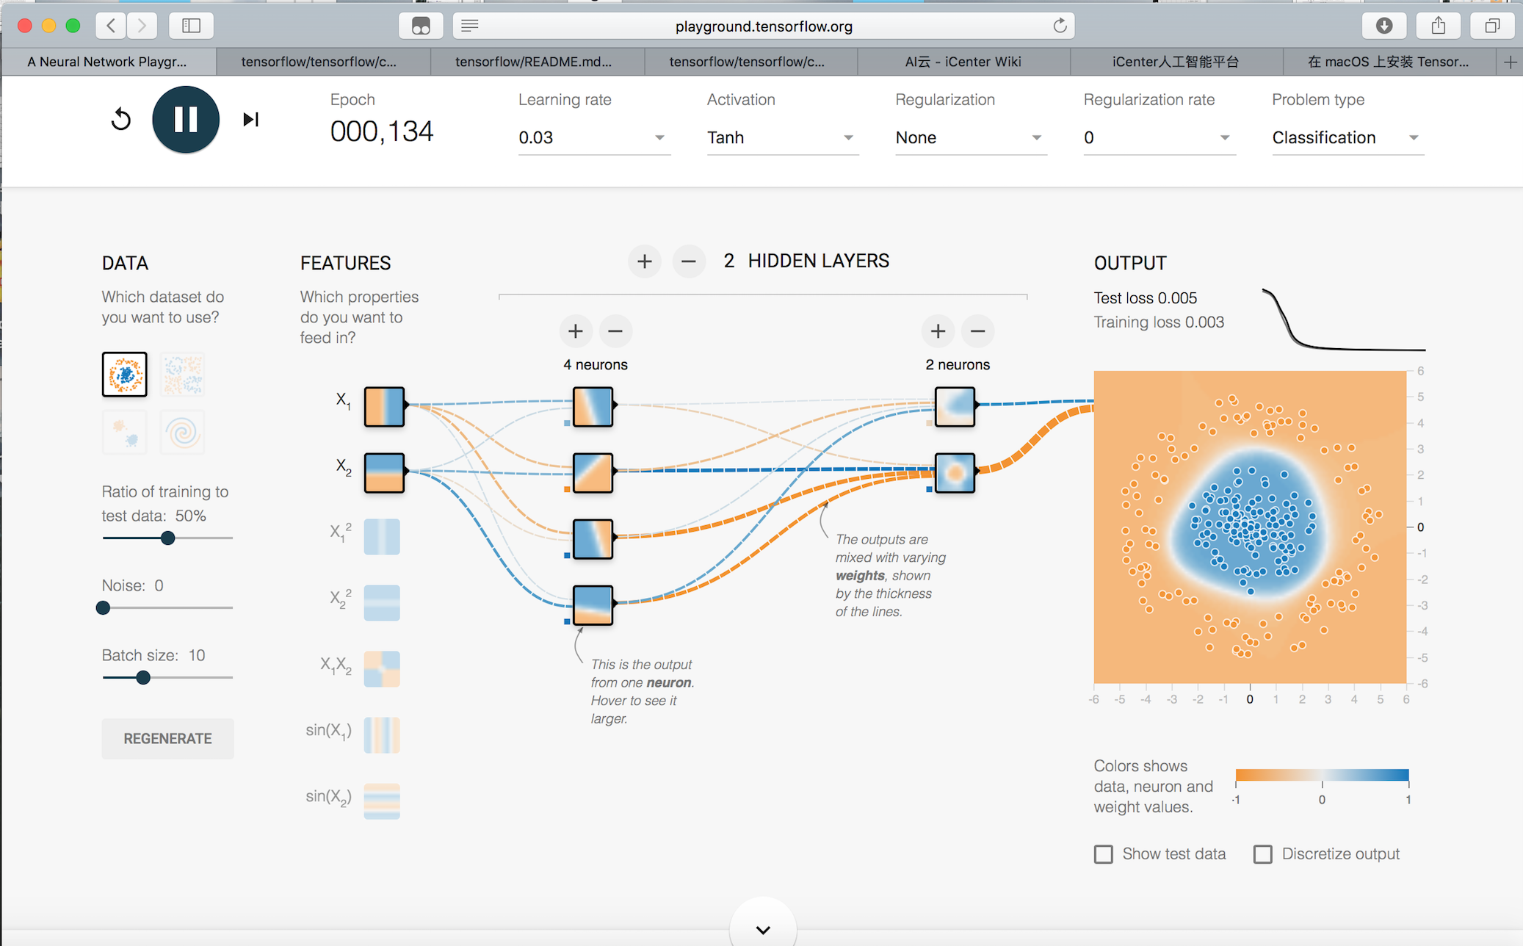Screen dimensions: 1523x946
Task: Toggle the Safari sidebar
Action: [192, 26]
